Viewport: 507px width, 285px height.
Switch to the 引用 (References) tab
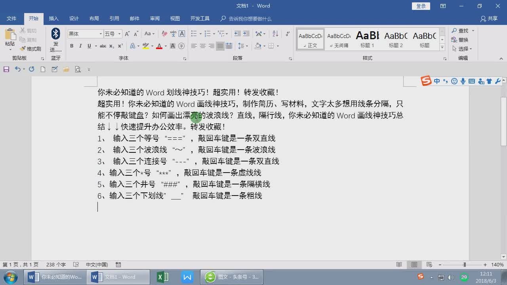point(114,19)
